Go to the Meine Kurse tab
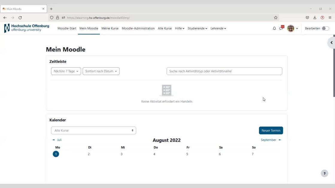Image resolution: width=335 pixels, height=188 pixels. click(x=110, y=28)
